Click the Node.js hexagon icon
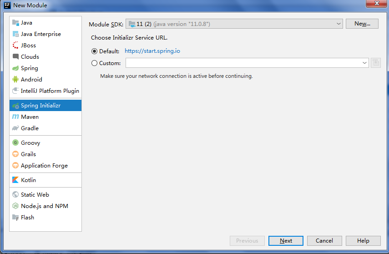Screen dimensions: 389x254 coord(15,206)
